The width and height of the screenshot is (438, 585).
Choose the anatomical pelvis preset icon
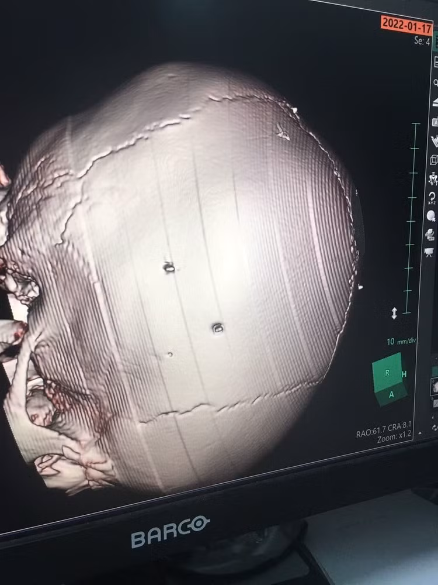(433, 178)
